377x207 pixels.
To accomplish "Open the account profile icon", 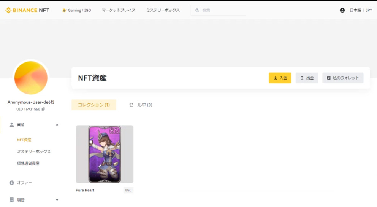I will point(342,10).
